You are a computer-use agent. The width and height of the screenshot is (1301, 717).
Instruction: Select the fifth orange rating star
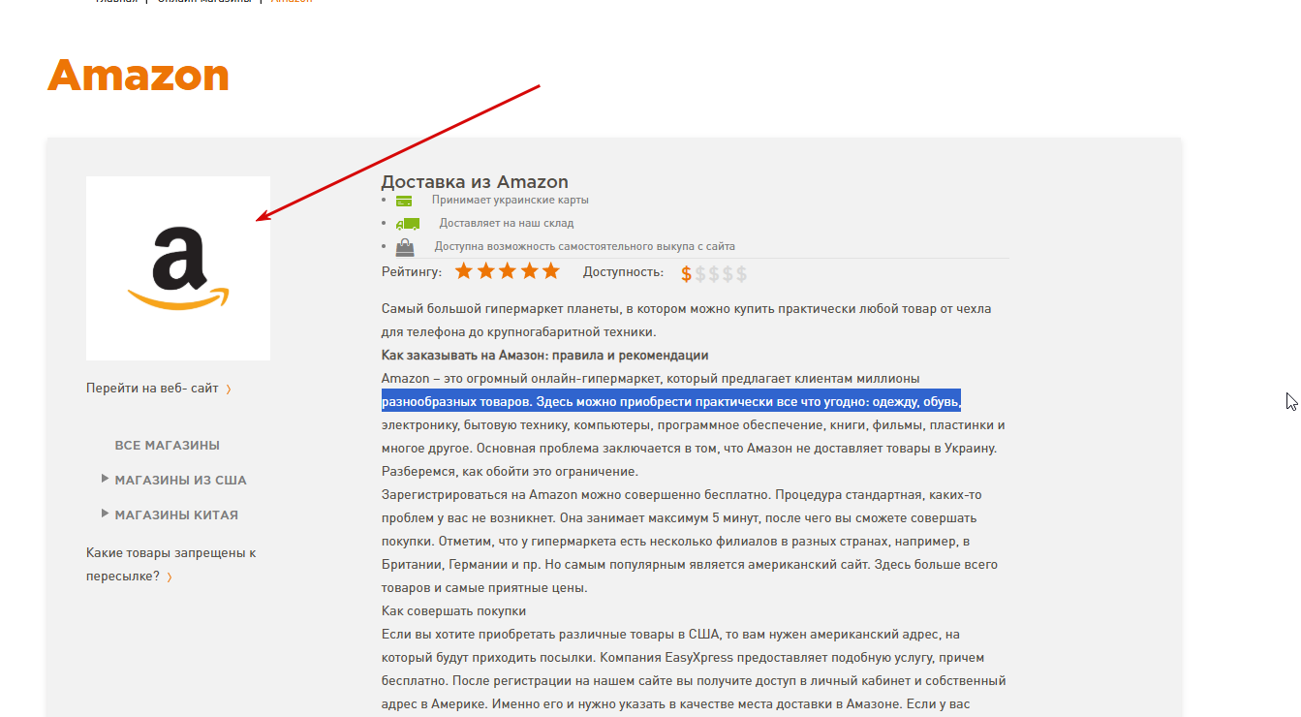pyautogui.click(x=551, y=271)
